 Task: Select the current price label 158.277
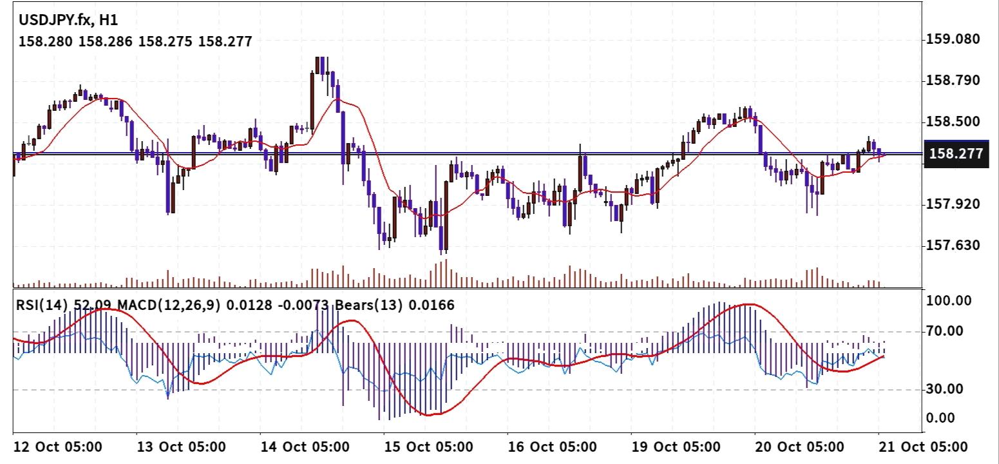point(955,154)
